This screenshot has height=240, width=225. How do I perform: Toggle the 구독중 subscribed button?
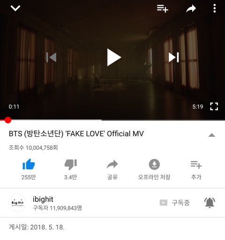point(175,203)
